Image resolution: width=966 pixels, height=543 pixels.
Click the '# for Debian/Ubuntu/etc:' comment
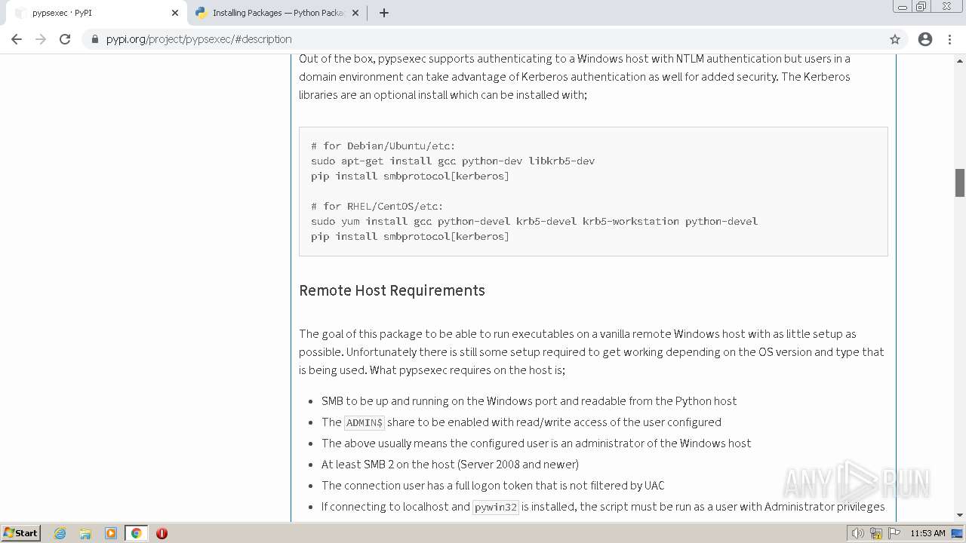pyautogui.click(x=383, y=146)
